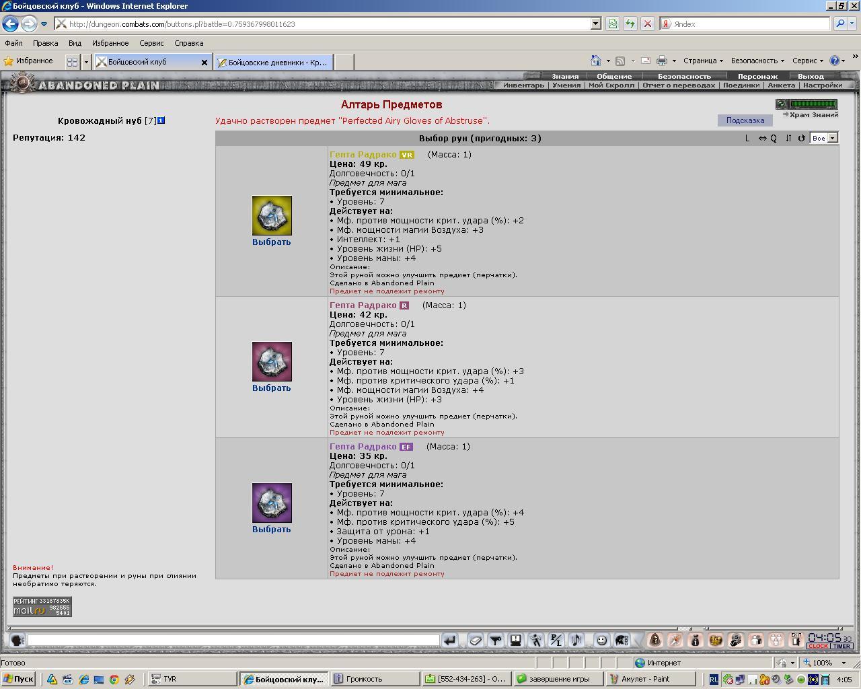Click the EXIT icon in bottom game bar
This screenshot has height=689, width=861.
[796, 639]
